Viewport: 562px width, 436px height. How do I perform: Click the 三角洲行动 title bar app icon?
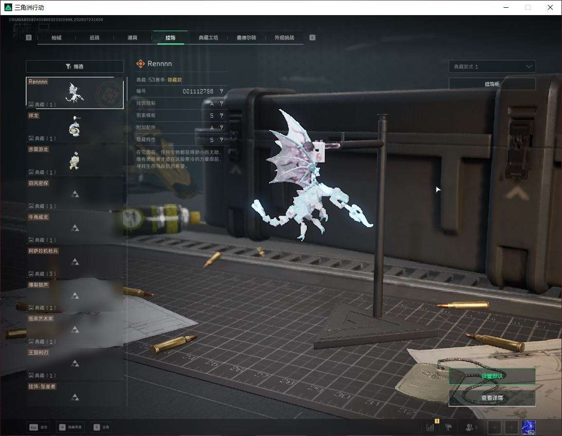coord(8,7)
